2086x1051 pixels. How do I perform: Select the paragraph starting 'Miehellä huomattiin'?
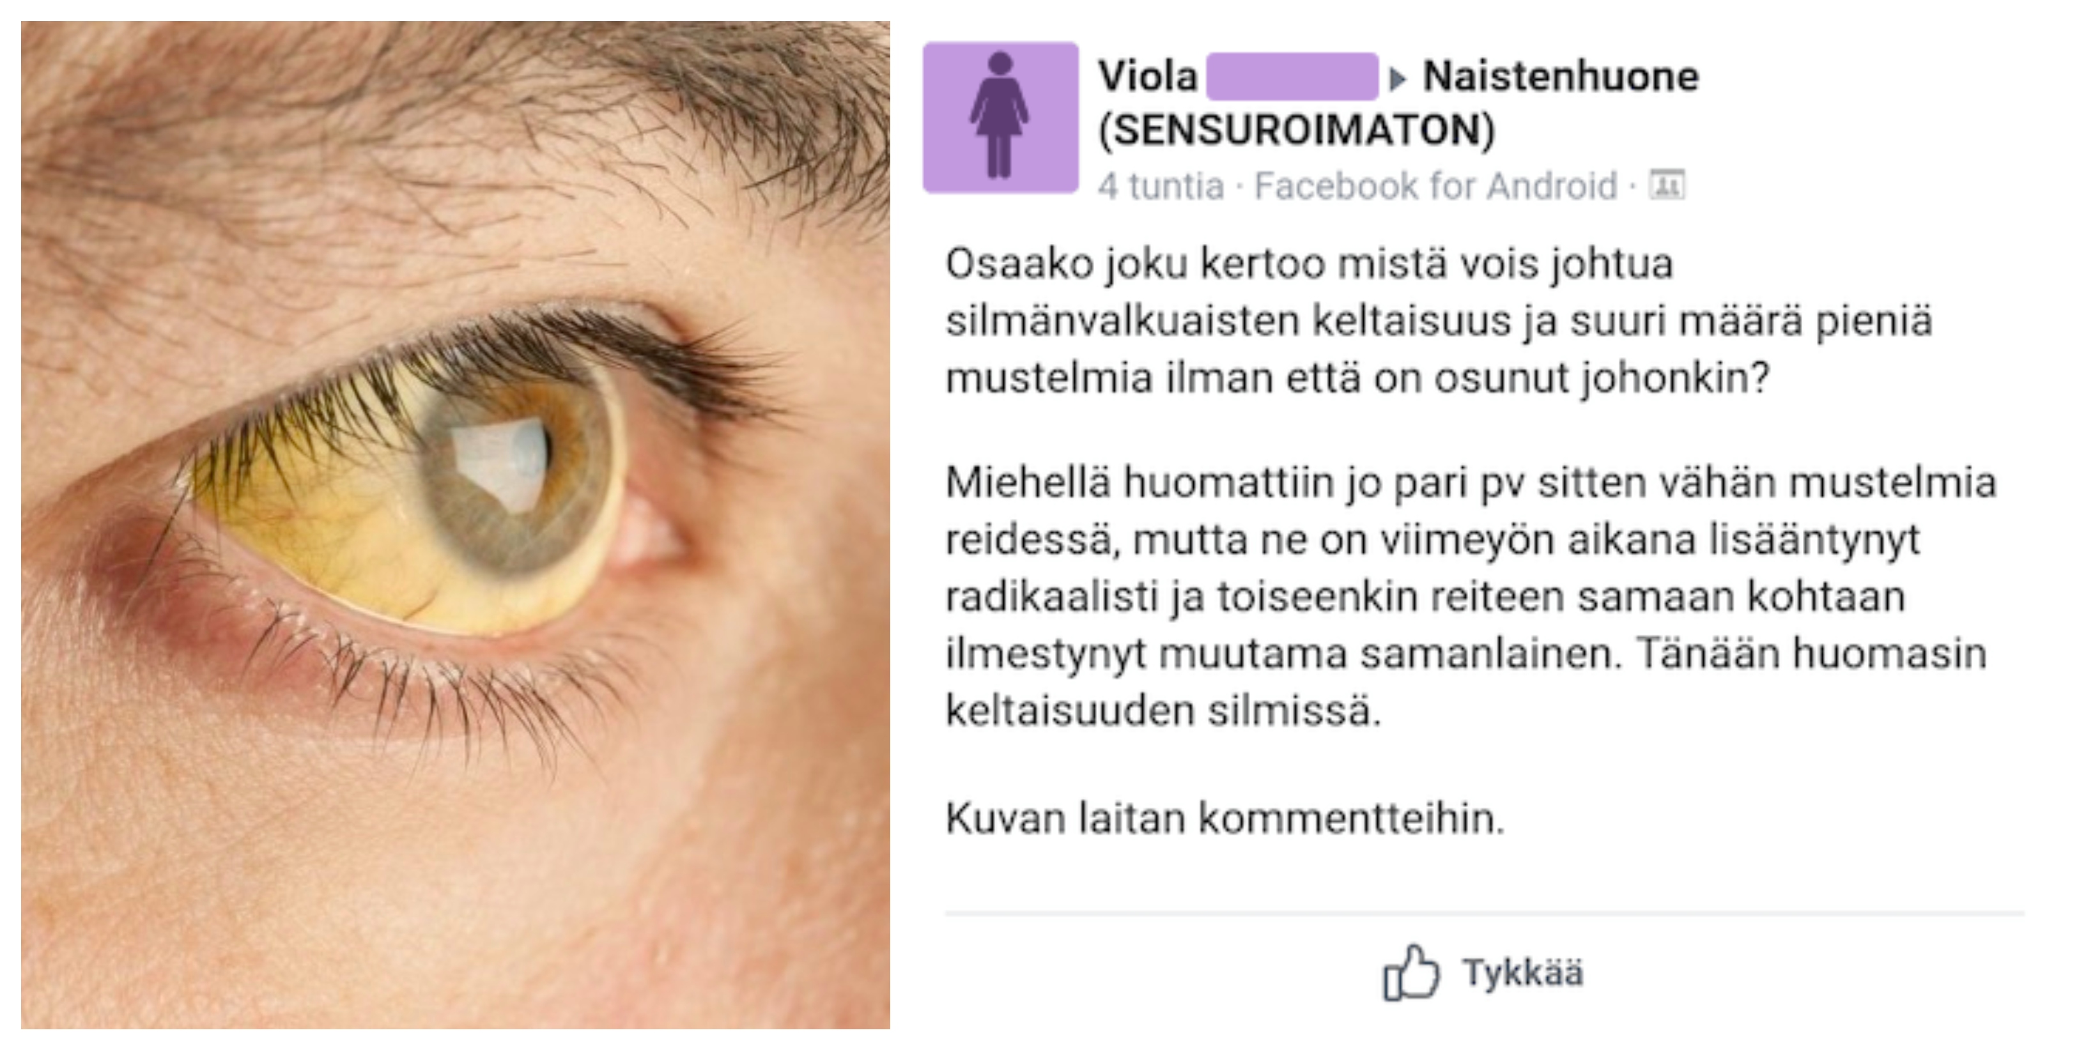coord(1471,597)
